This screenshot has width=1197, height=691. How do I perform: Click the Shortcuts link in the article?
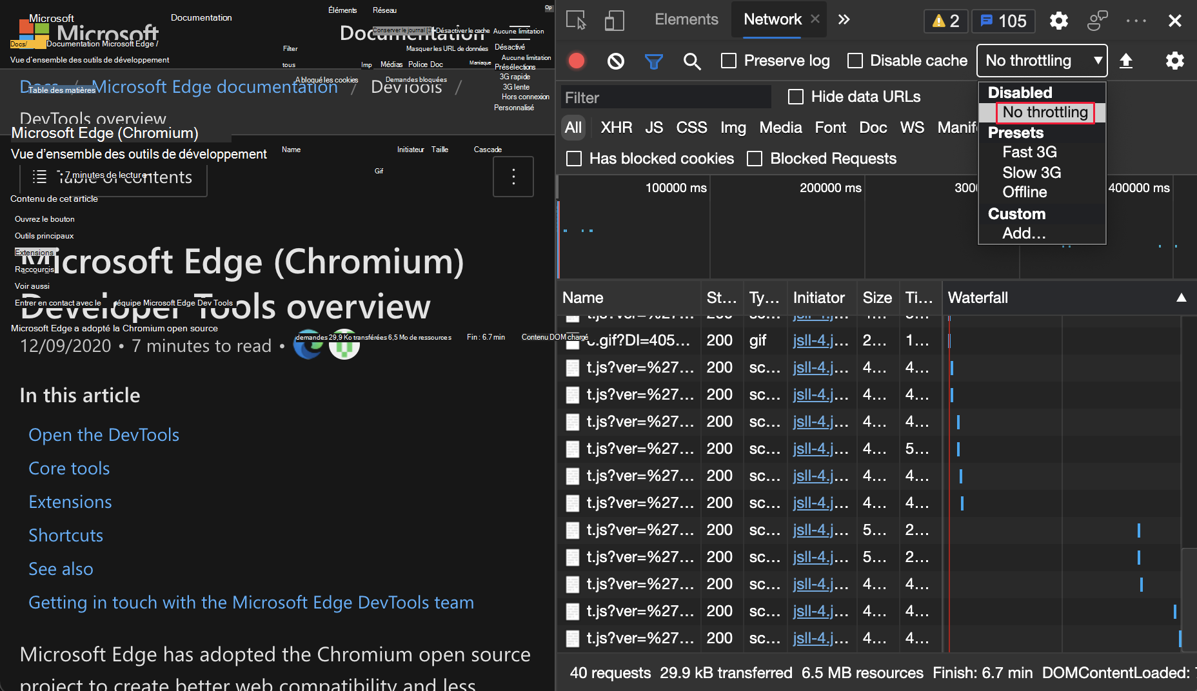pyautogui.click(x=66, y=536)
